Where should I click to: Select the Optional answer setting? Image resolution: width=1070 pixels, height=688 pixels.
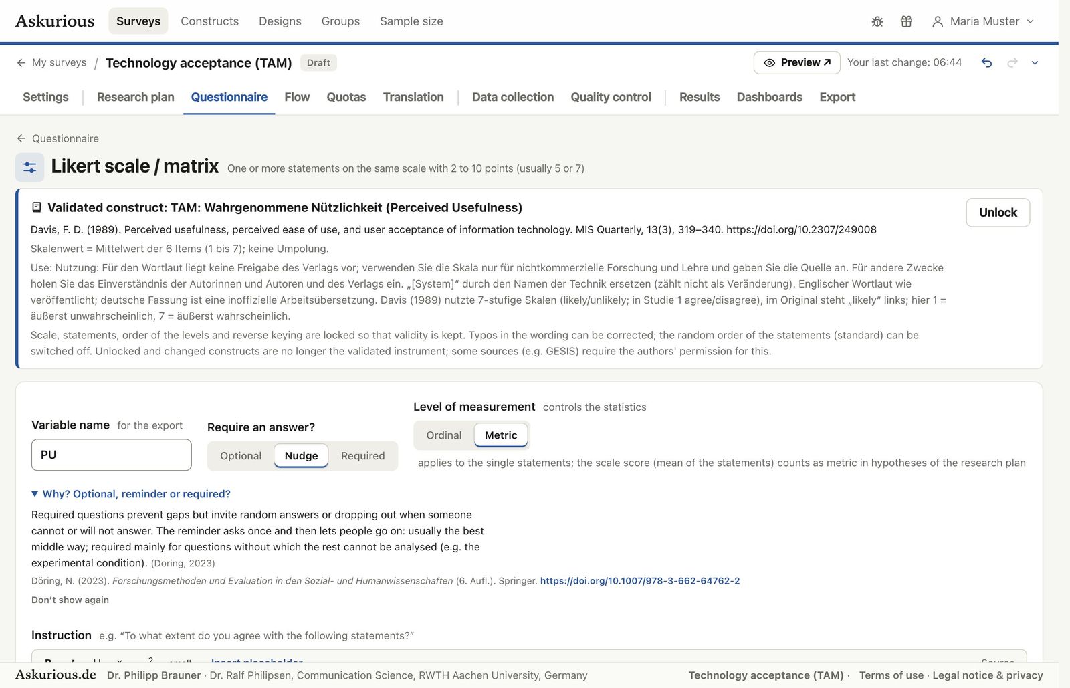241,456
